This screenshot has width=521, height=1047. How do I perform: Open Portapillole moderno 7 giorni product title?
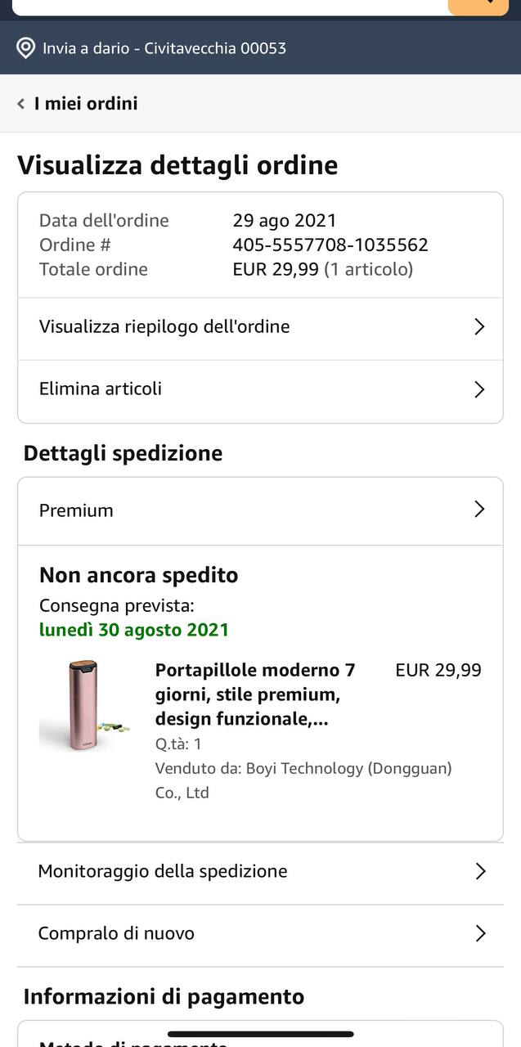pos(255,694)
